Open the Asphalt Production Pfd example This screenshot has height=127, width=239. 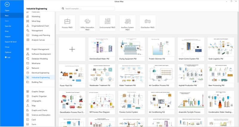[x=191, y=76]
